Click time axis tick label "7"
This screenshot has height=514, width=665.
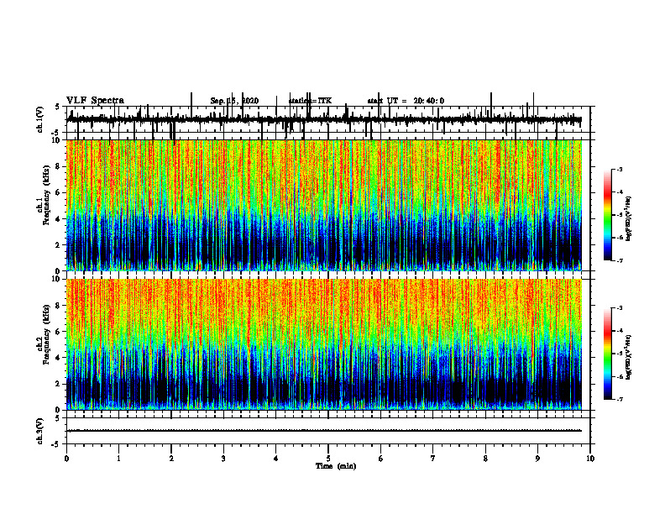(433, 459)
